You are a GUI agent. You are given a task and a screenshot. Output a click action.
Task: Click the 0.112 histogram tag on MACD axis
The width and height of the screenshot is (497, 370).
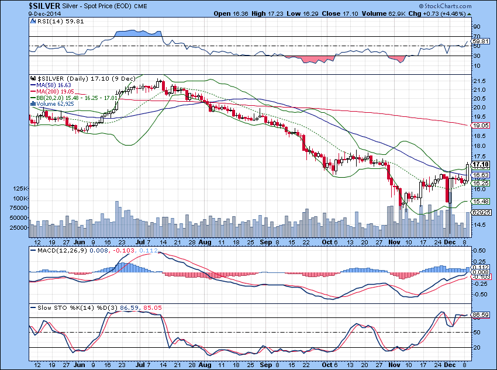481,267
